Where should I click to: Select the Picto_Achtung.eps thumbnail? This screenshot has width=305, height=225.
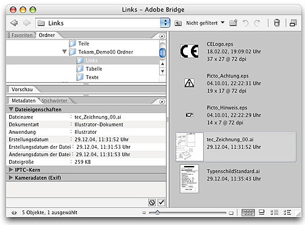pyautogui.click(x=189, y=83)
